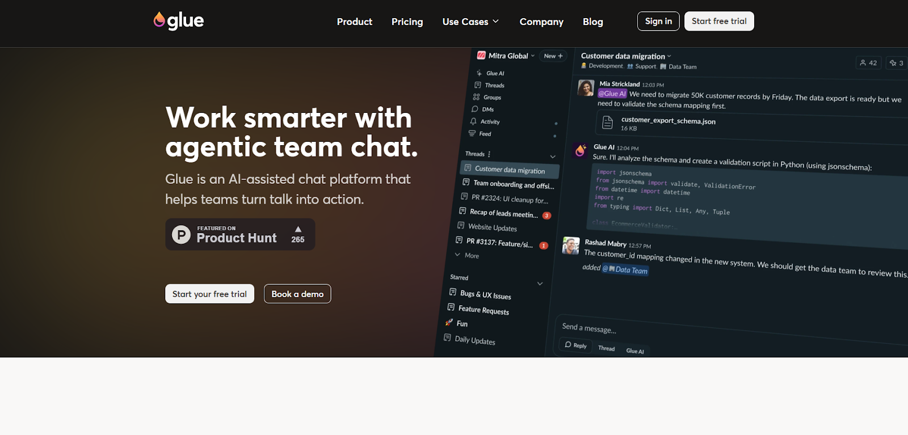
Task: Go to the Blog page
Action: 592,22
